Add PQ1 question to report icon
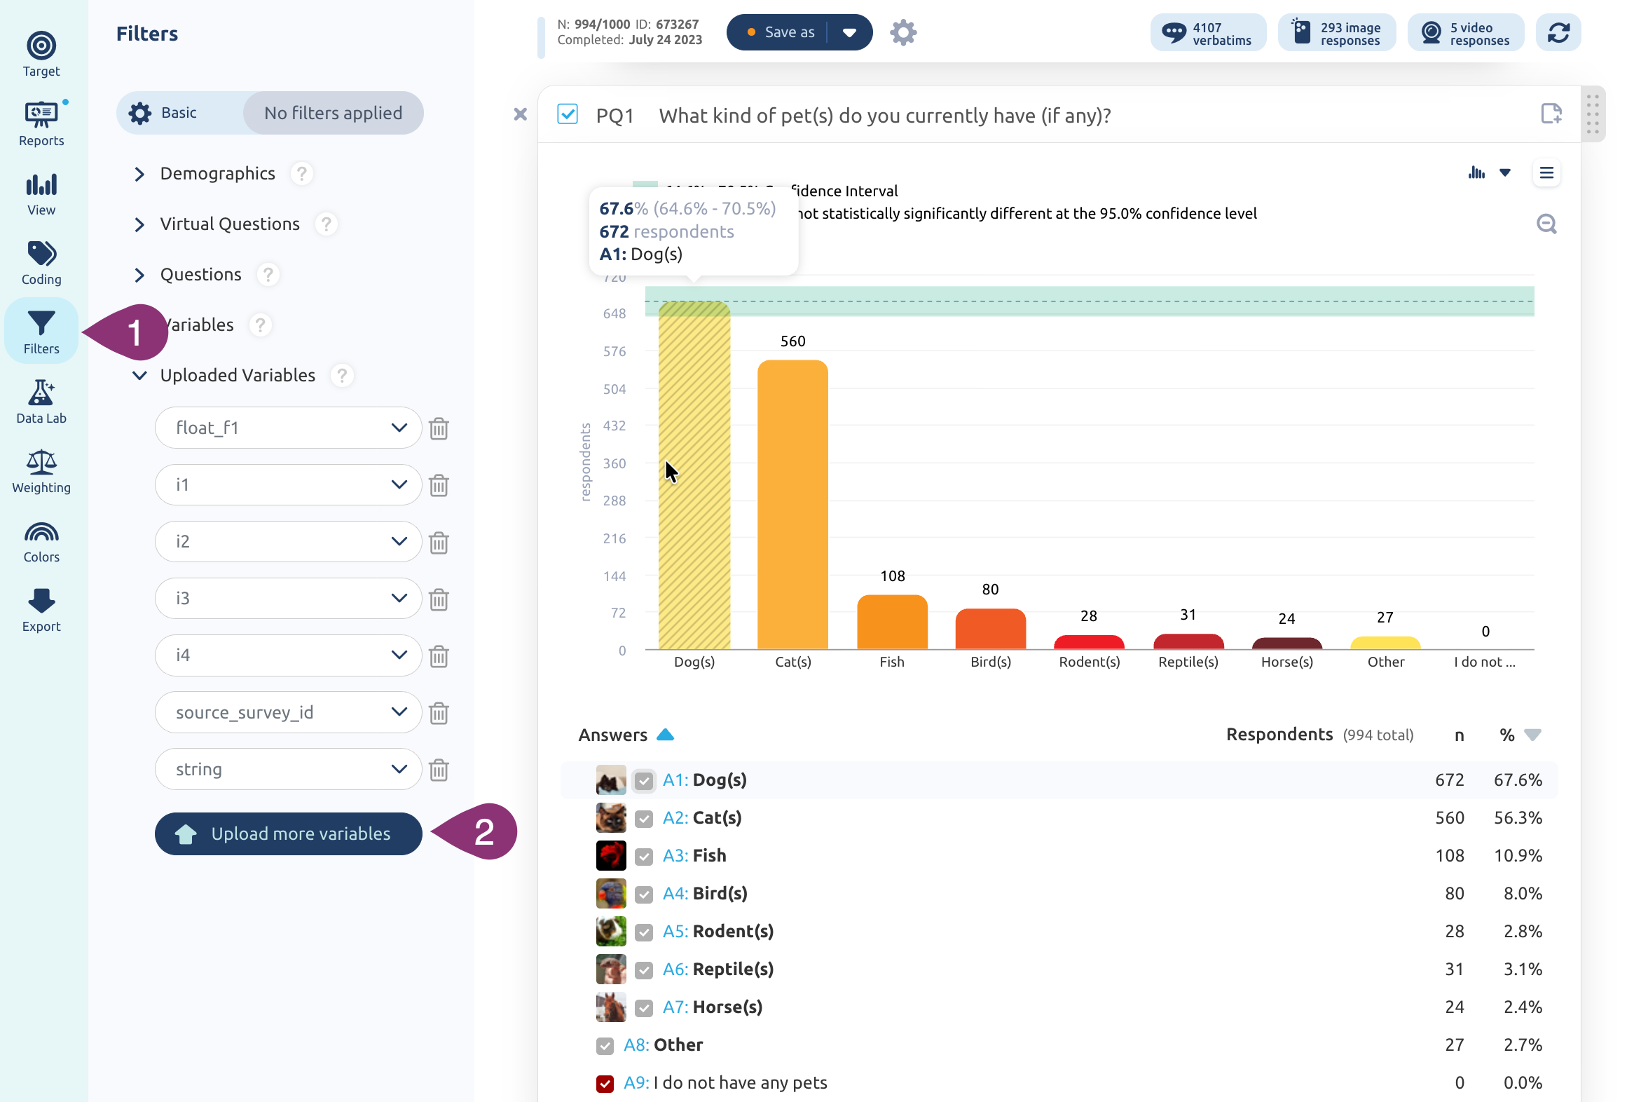Image resolution: width=1634 pixels, height=1102 pixels. tap(1551, 114)
